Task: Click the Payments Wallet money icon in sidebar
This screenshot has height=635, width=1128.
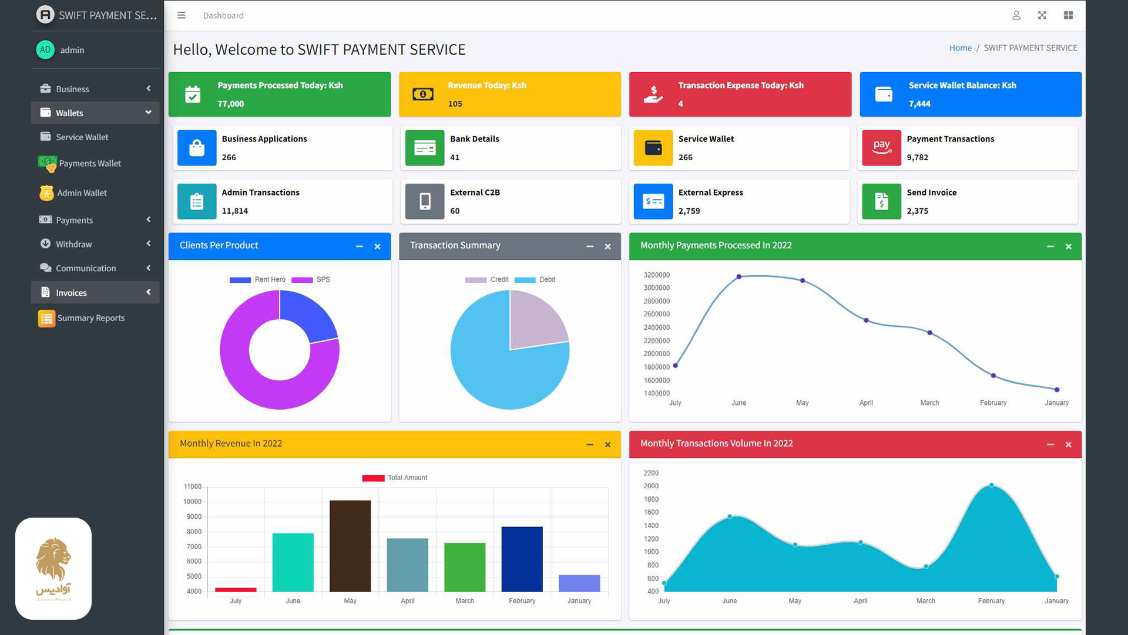Action: [x=47, y=164]
